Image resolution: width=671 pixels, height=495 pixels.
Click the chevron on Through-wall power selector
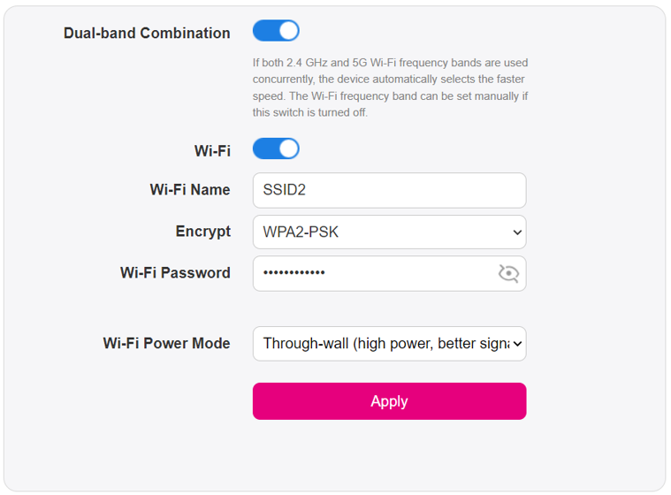point(517,344)
